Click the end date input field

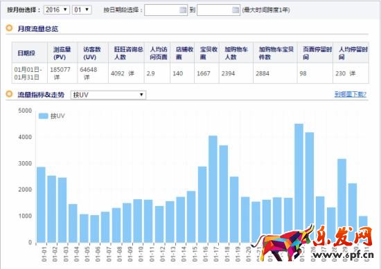click(x=218, y=10)
